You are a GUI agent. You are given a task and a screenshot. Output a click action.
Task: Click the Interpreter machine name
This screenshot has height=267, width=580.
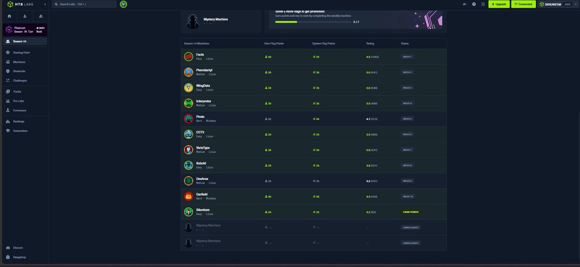click(203, 101)
